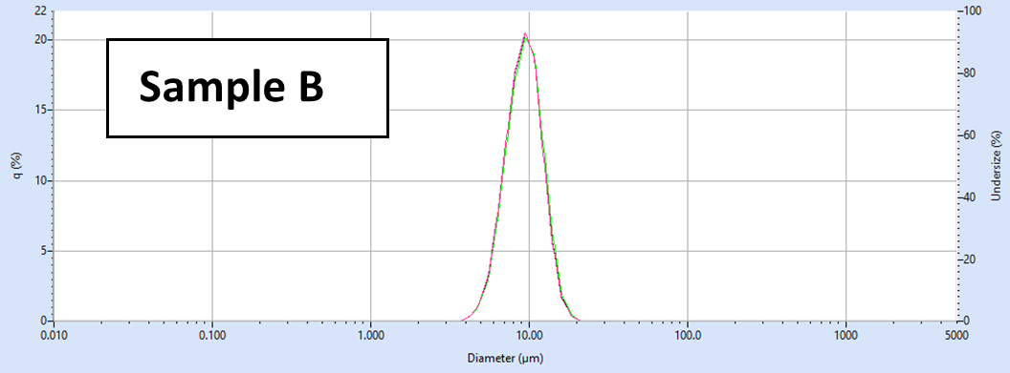1010x373 pixels.
Task: Click the 1000 diameter tick label
Action: [845, 336]
